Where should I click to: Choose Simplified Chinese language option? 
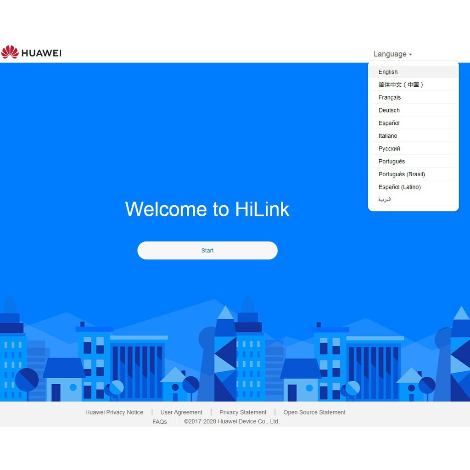point(401,85)
